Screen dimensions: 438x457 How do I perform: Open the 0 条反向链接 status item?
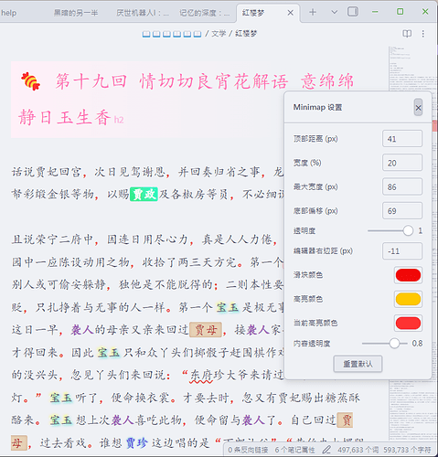pos(248,450)
